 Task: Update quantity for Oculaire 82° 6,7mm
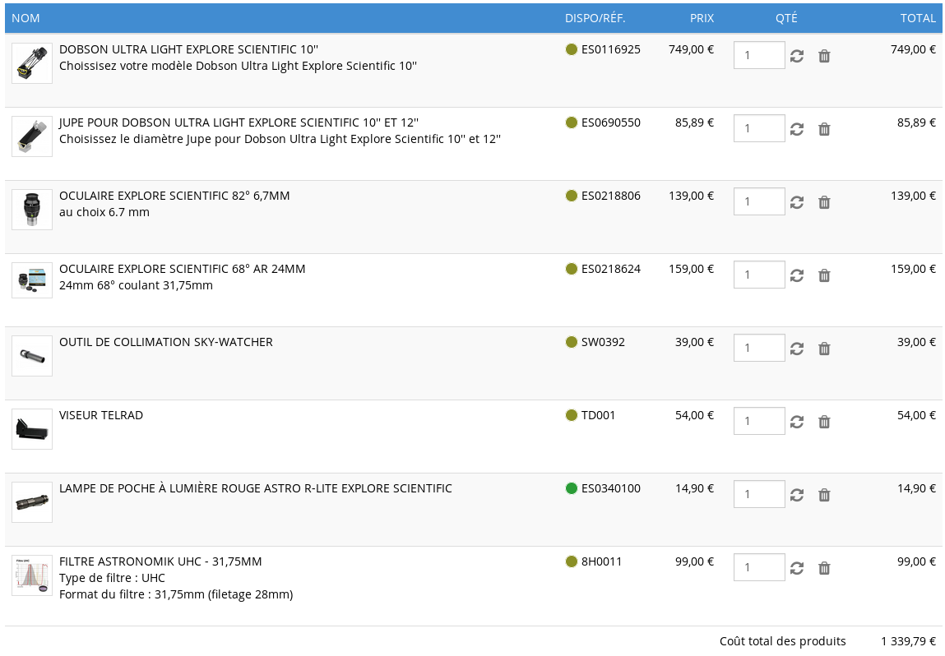(x=797, y=202)
